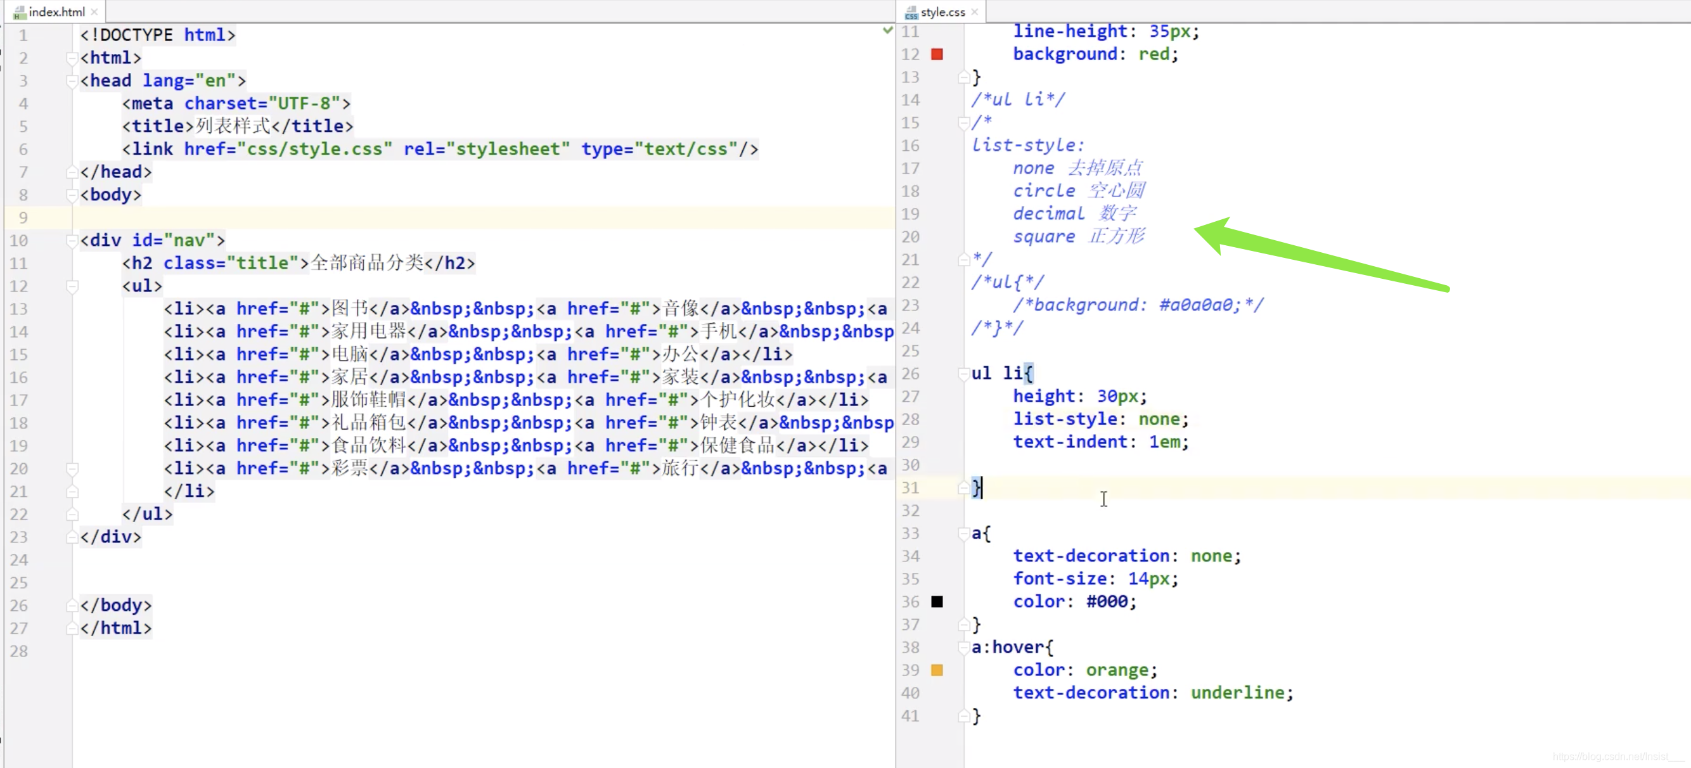
Task: Click the index.html file type icon
Action: click(20, 13)
